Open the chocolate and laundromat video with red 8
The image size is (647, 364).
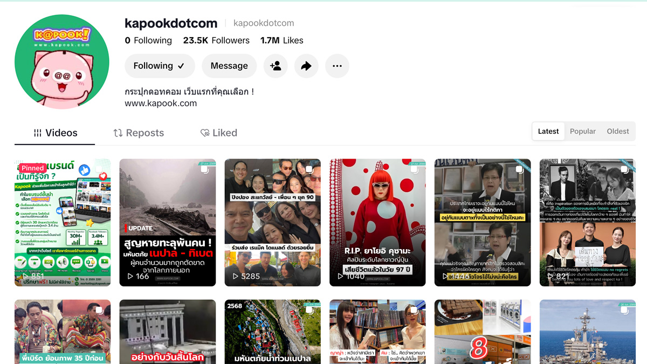click(x=483, y=332)
